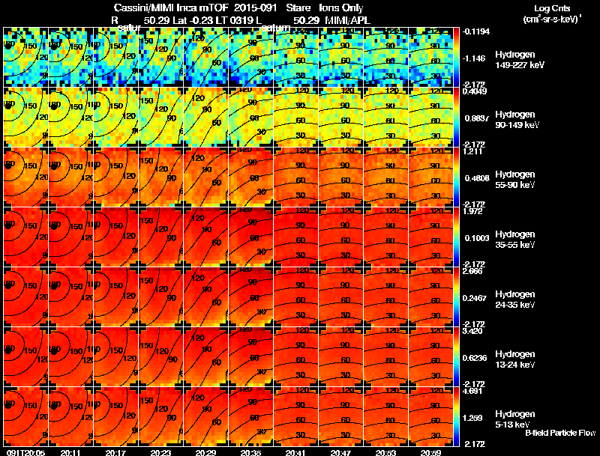Click the 20:53 time label

[x=385, y=452]
